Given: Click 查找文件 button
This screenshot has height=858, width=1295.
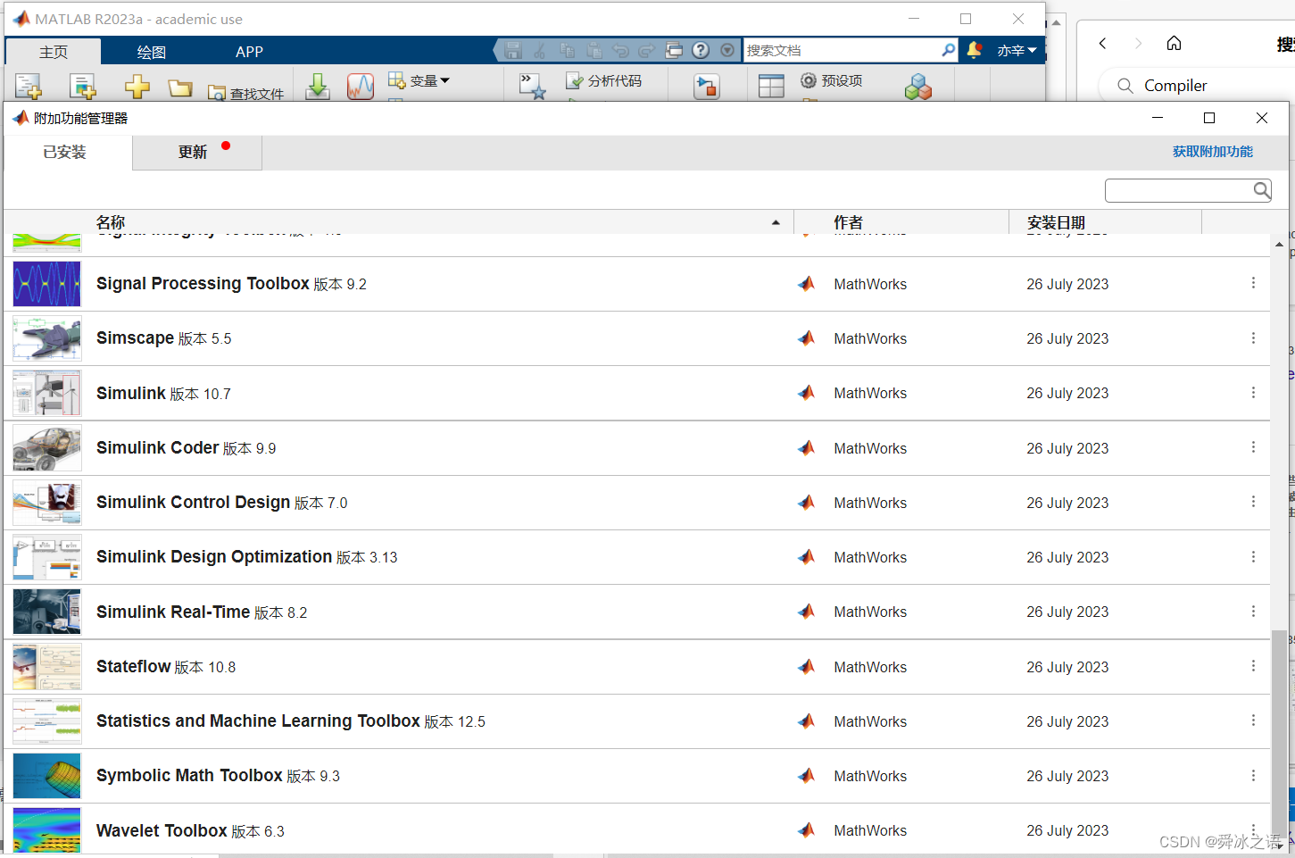Looking at the screenshot, I should point(245,93).
